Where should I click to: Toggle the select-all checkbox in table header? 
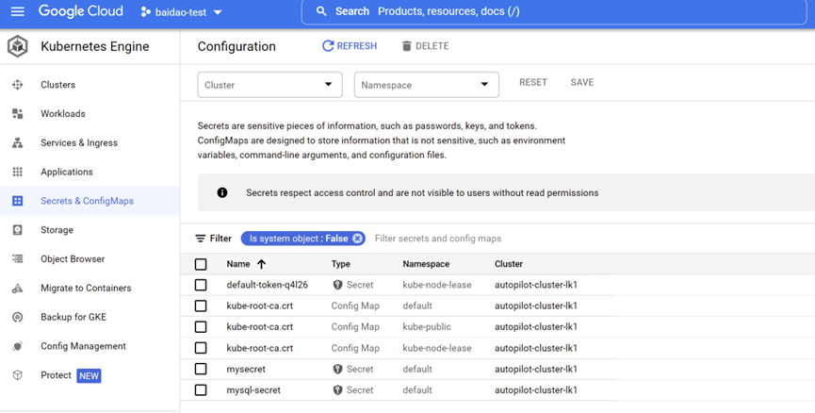(201, 264)
